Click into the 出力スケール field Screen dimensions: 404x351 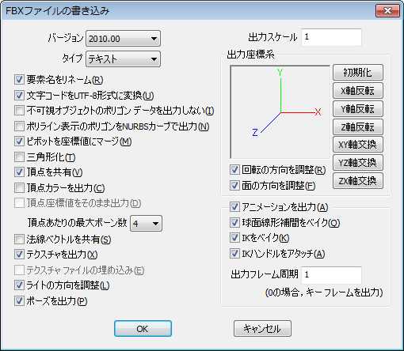(x=331, y=37)
